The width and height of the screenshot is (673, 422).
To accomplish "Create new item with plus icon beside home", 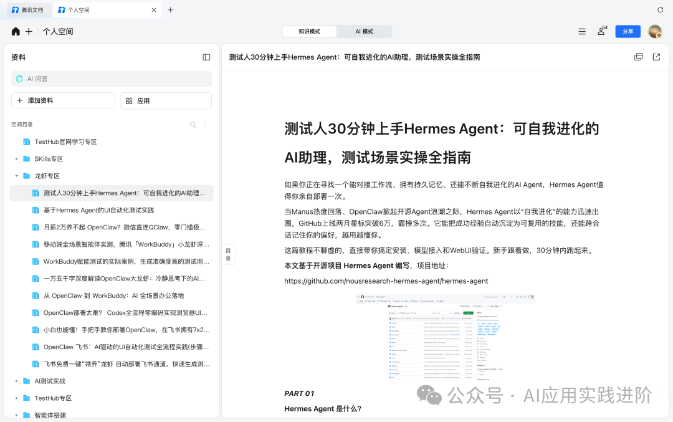I will point(29,31).
